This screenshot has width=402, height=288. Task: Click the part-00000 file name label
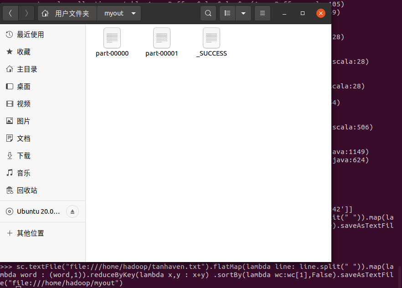[x=112, y=54]
